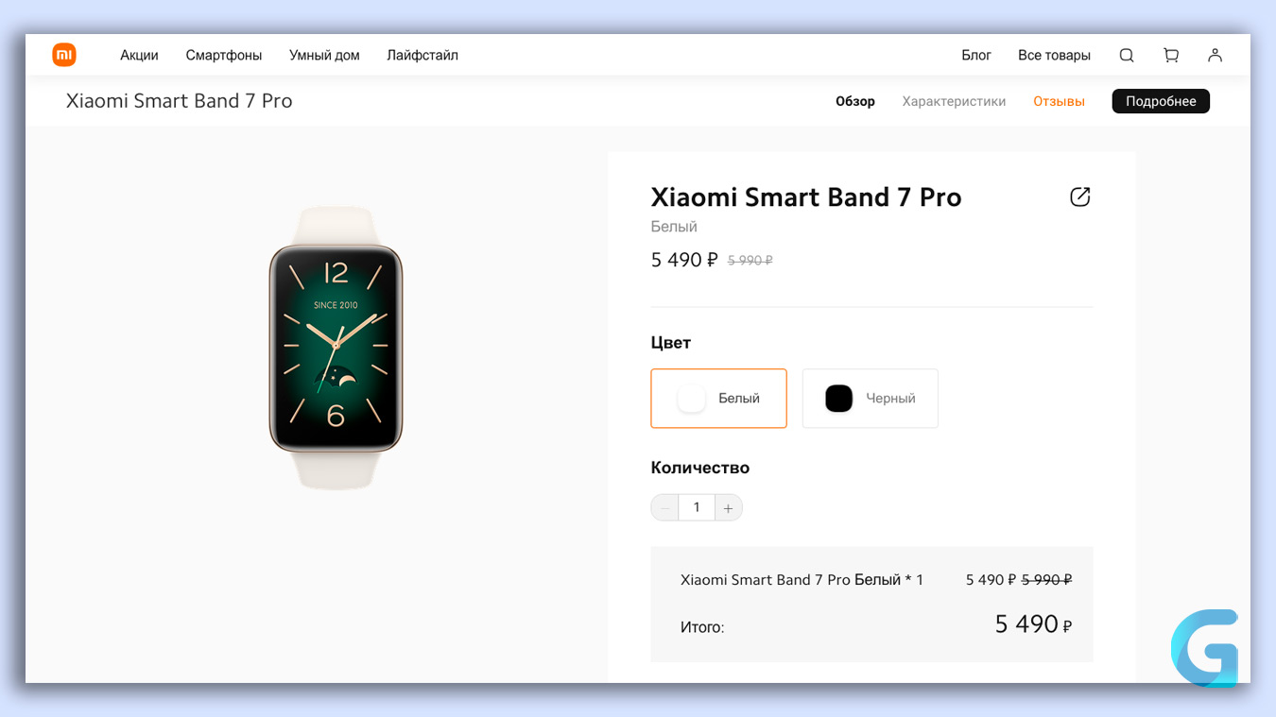This screenshot has height=717, width=1276.
Task: Switch to the Отзывы tab
Action: coord(1059,101)
